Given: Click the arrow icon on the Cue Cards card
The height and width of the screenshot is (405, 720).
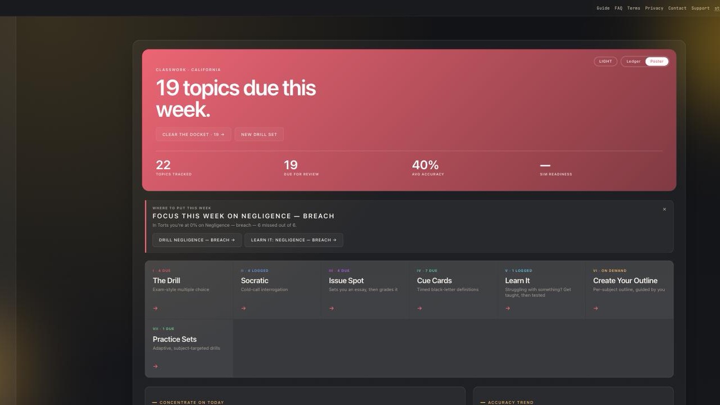Looking at the screenshot, I should pyautogui.click(x=419, y=309).
